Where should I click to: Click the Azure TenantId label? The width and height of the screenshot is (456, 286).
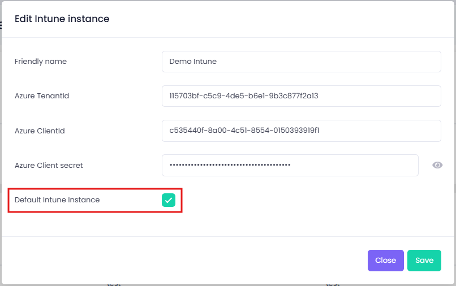pos(42,96)
